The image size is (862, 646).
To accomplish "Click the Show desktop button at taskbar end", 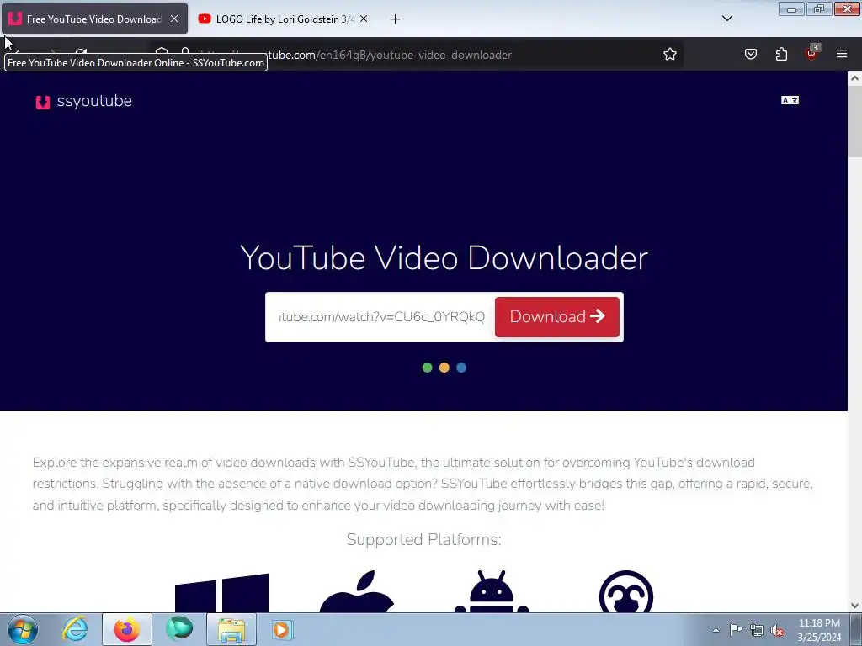I will [x=856, y=629].
